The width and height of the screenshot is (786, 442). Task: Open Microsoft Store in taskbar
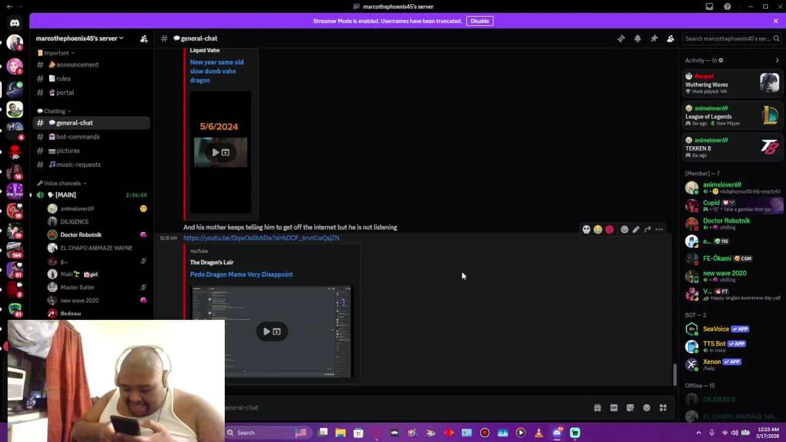pos(359,433)
